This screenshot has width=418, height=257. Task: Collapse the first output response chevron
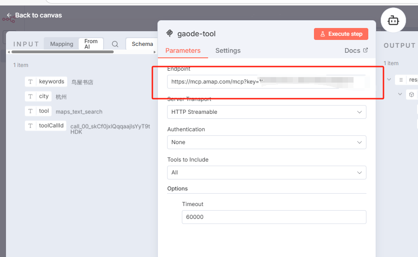coord(389,79)
